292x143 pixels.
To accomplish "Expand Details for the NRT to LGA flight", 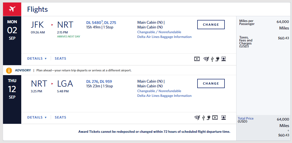I will coord(37,118).
